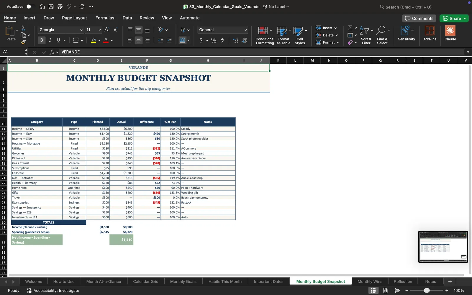
Task: Click increase decimal icon
Action: click(235, 40)
